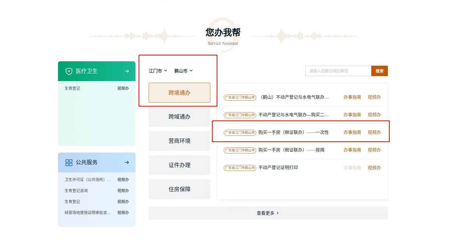Click the 广东省江门市鹤山市 tag on 不动产登记证明打印
Screen dimensions: 453x243
coord(240,168)
